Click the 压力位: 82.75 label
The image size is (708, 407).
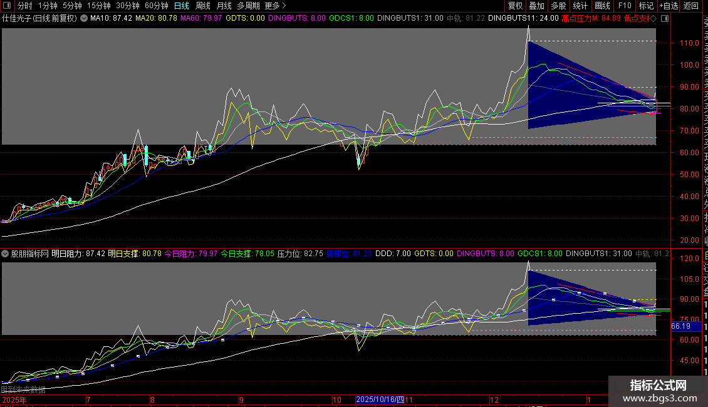[300, 254]
